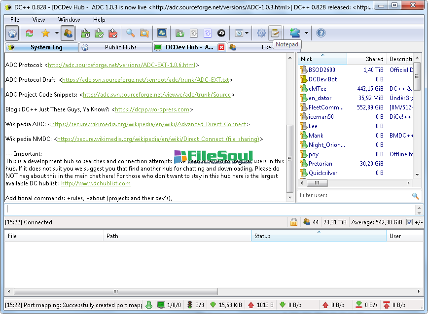Open the dropdown arrow next to Favorite Hubs star

click(57, 34)
